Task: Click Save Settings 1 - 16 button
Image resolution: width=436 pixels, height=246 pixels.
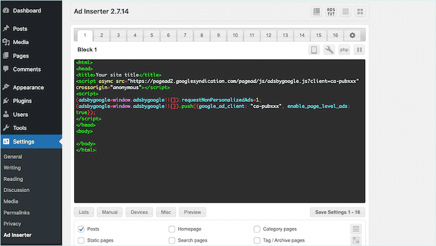Action: 337,212
